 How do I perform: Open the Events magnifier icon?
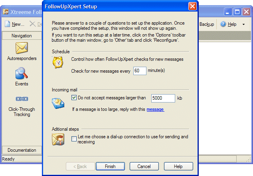tap(22, 73)
